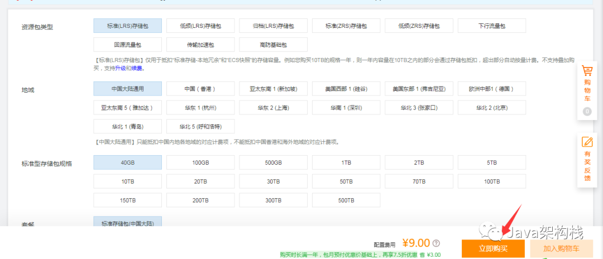Image resolution: width=603 pixels, height=259 pixels.
Task: Click the 资源包类型 label
Action: (x=37, y=27)
